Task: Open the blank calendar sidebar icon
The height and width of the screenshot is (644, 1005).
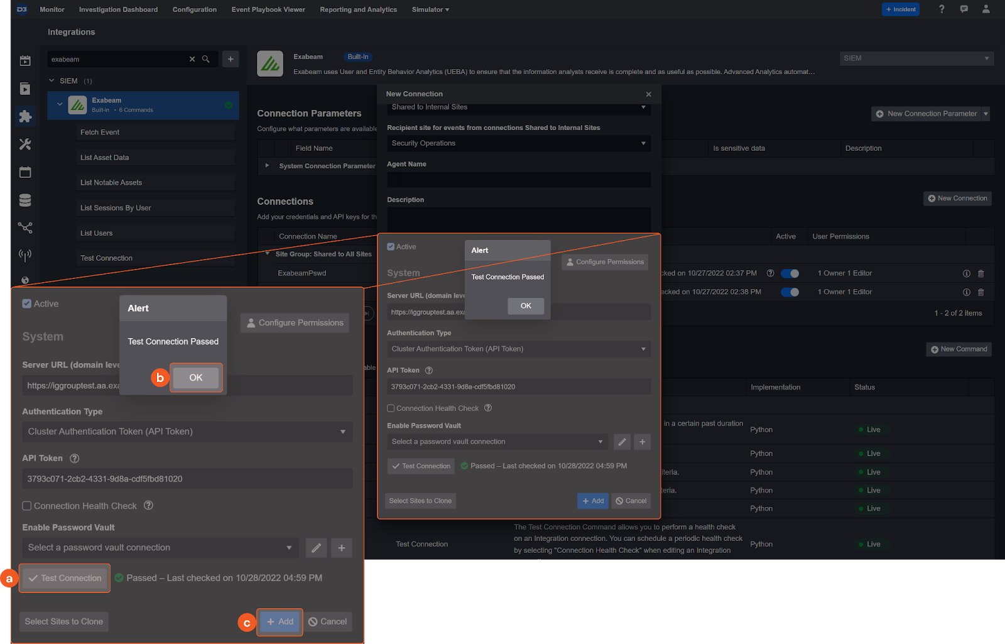Action: (x=25, y=172)
